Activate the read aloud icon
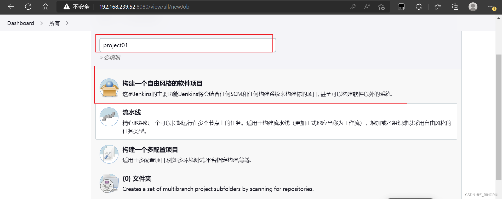 coord(367,7)
